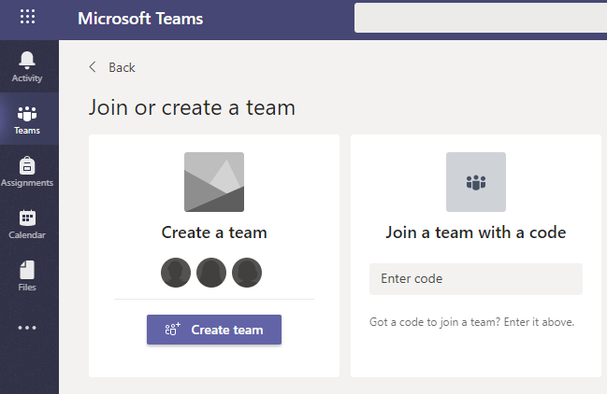607x394 pixels.
Task: Open the app launcher waffle grid
Action: (x=27, y=17)
